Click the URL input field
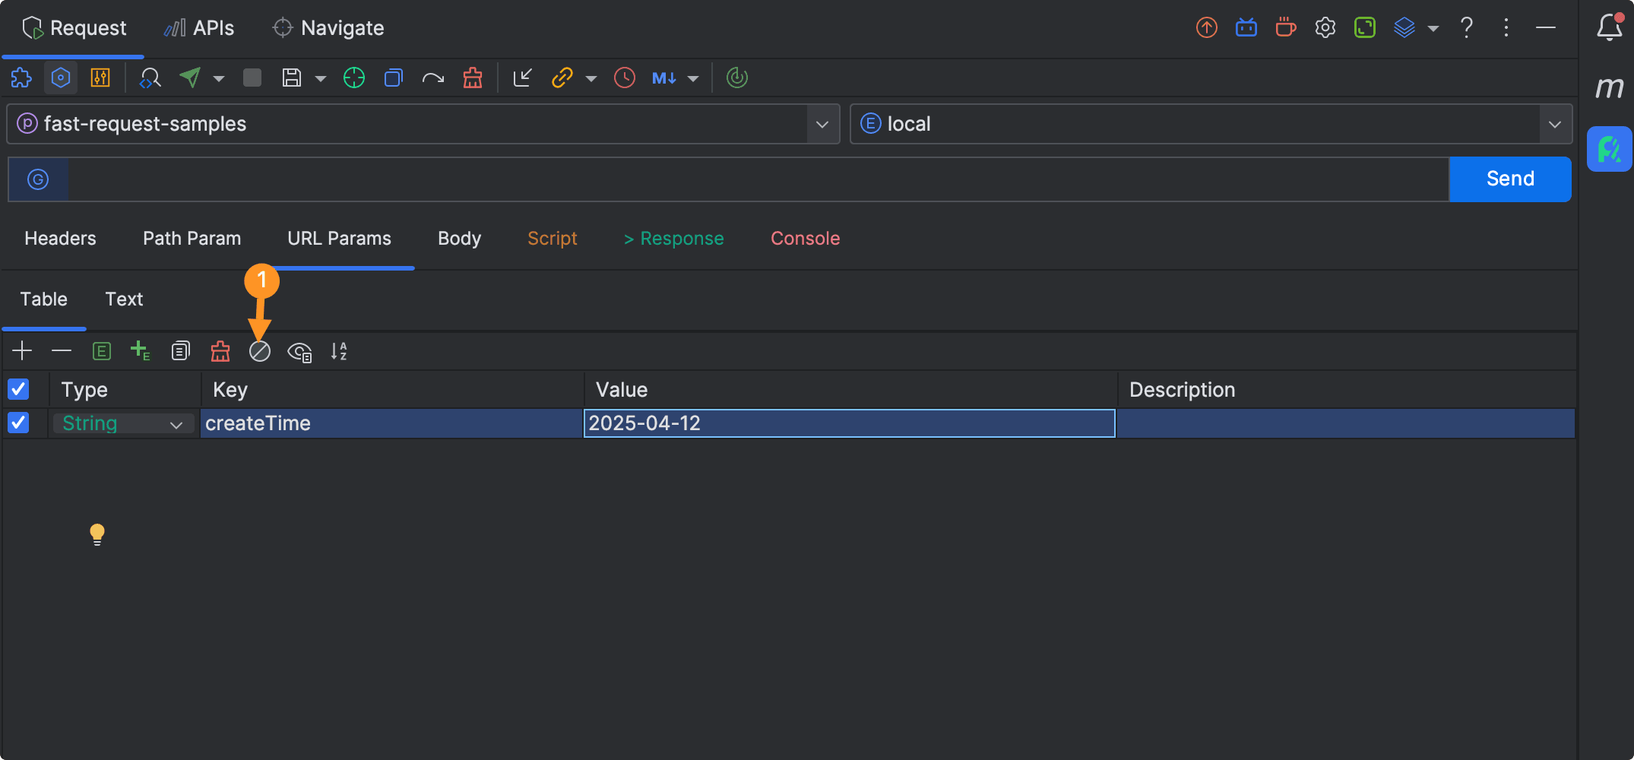 [x=757, y=179]
